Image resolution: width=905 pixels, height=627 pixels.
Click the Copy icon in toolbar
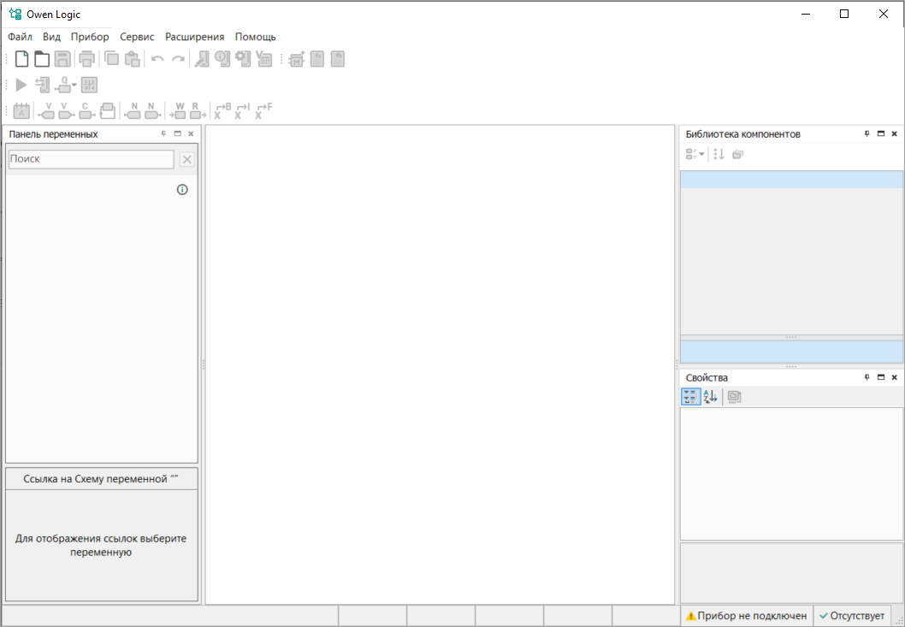pyautogui.click(x=111, y=59)
